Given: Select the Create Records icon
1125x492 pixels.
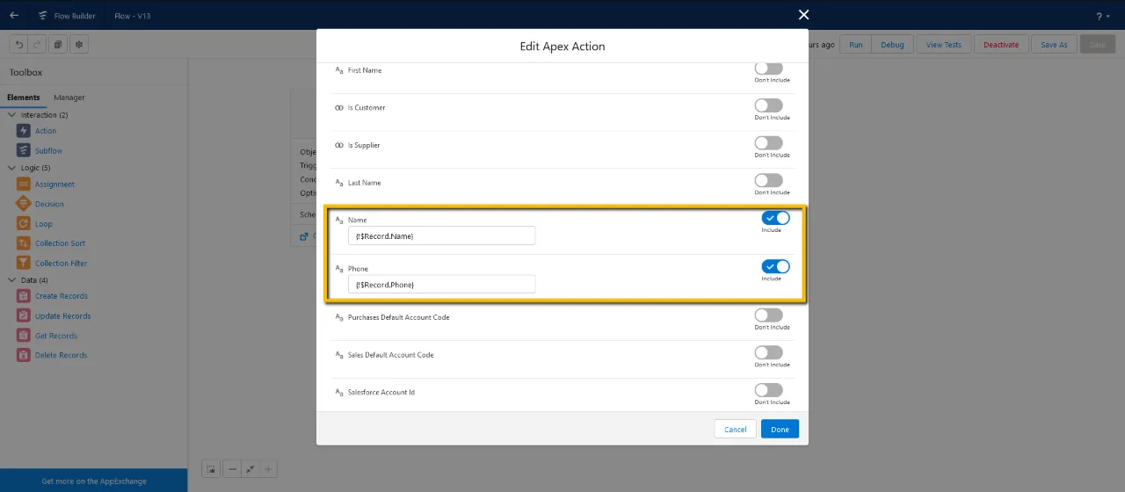Looking at the screenshot, I should (24, 296).
